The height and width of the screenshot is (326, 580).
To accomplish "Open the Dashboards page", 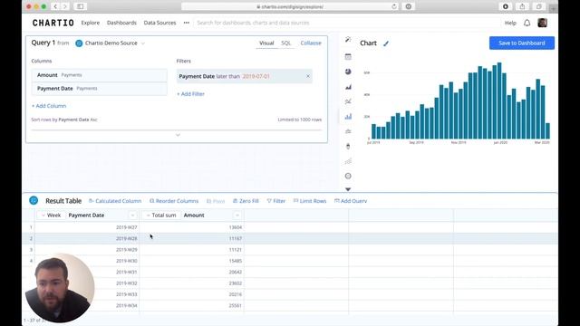I will point(121,23).
